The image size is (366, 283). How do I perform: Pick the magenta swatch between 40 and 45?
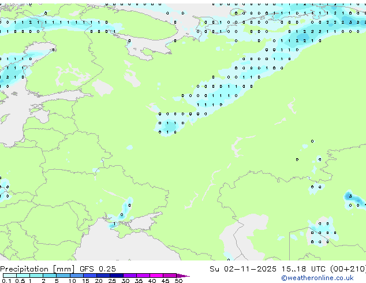point(156,275)
